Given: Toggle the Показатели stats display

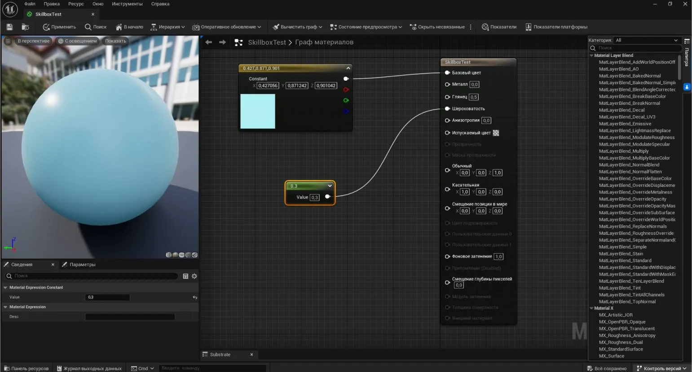Looking at the screenshot, I should tap(499, 27).
